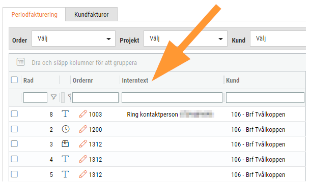Screen dimensions: 309x184
Task: Click the Interntext filter input field
Action: coord(172,97)
